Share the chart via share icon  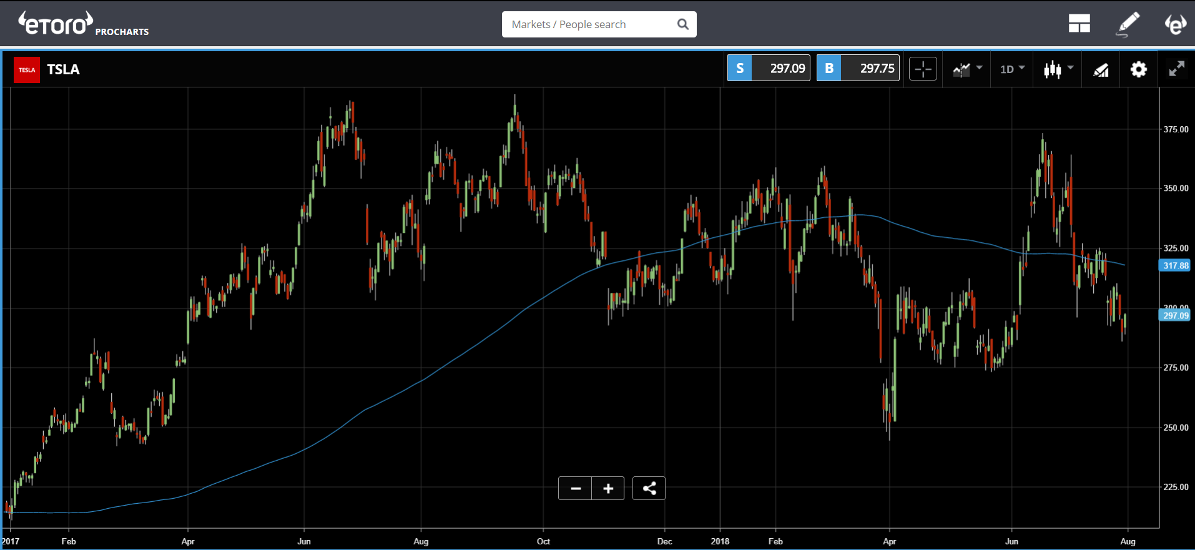pyautogui.click(x=649, y=488)
